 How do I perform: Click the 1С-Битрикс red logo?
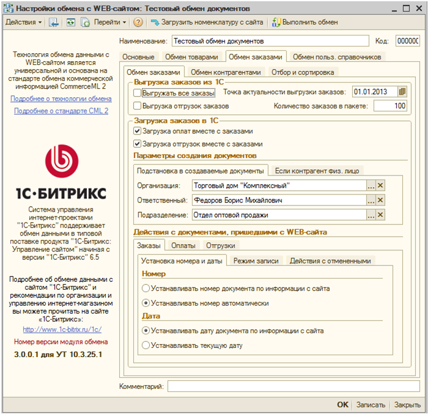pos(62,161)
